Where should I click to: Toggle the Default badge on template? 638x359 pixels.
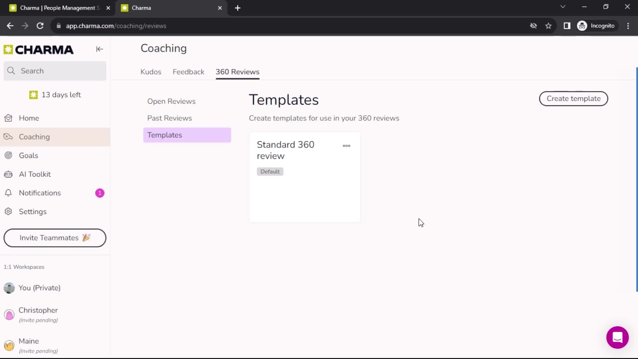[270, 172]
